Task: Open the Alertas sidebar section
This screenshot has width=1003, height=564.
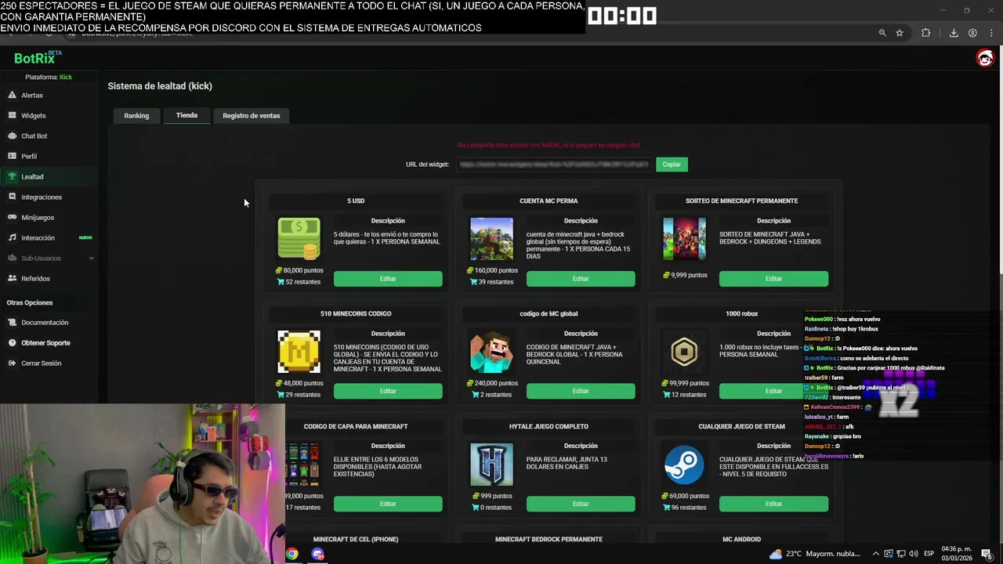Action: click(x=31, y=95)
